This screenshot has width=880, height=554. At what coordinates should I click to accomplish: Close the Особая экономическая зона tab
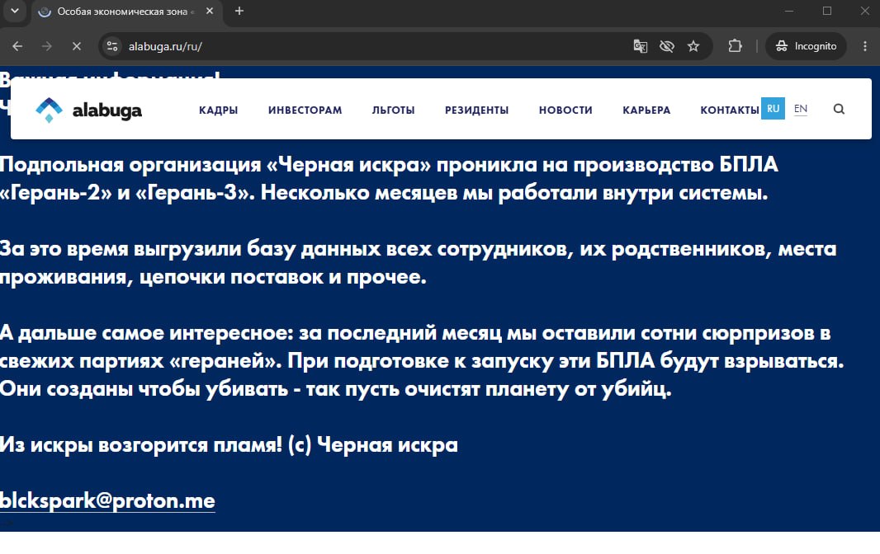pyautogui.click(x=210, y=12)
